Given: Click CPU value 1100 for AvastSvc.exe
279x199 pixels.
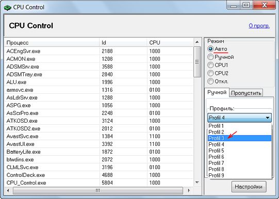Looking at the screenshot, I should [155, 137].
